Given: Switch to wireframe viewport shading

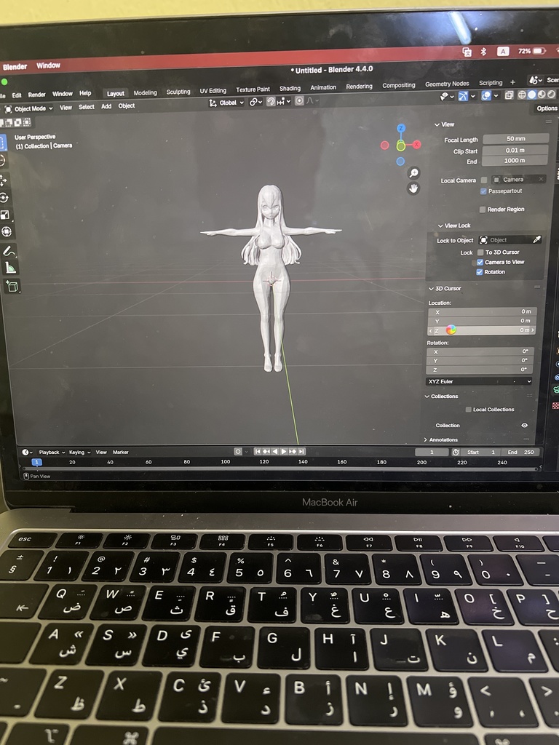Looking at the screenshot, I should click(521, 95).
